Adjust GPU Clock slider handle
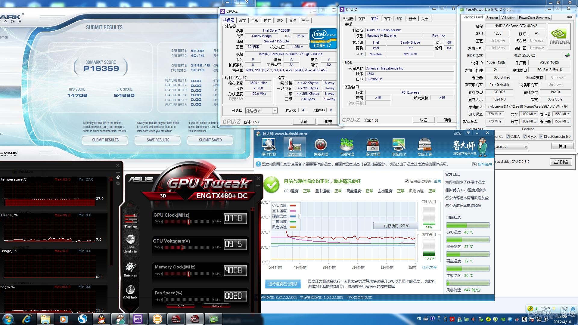 point(189,222)
